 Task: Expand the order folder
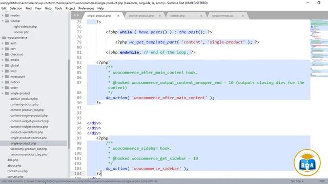coord(3,87)
